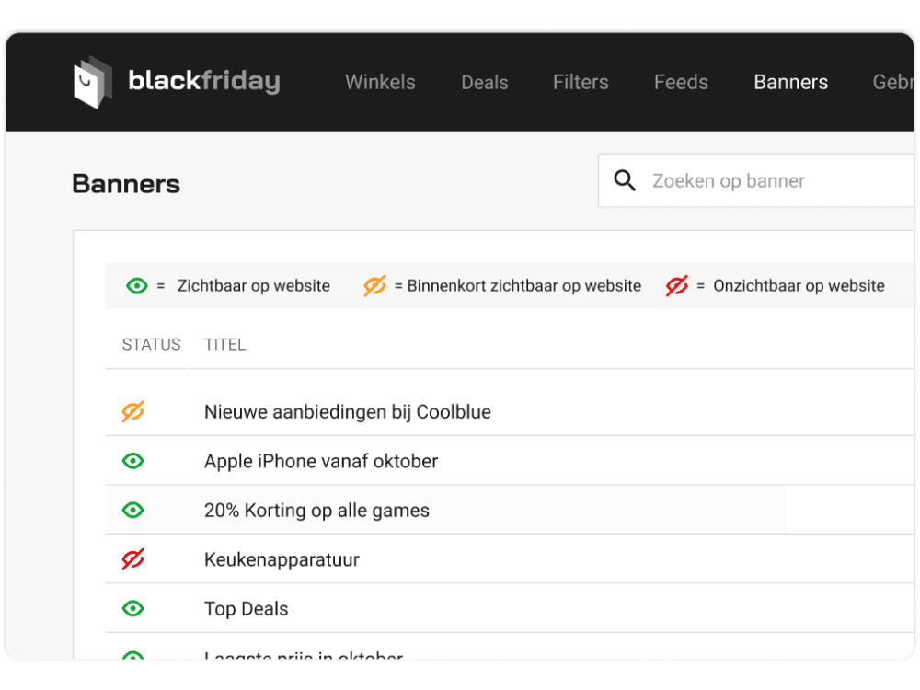Image resolution: width=920 pixels, height=690 pixels.
Task: Open the Keukenapparatuur banner title
Action: [x=282, y=559]
